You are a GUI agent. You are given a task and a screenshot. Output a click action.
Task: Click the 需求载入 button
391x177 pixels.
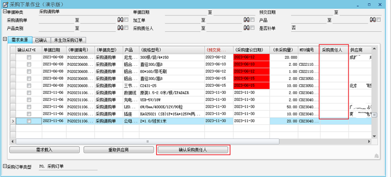pyautogui.click(x=44, y=150)
